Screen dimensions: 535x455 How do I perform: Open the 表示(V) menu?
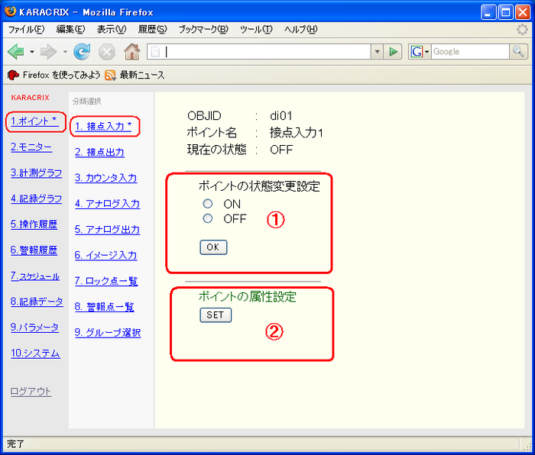[x=112, y=30]
